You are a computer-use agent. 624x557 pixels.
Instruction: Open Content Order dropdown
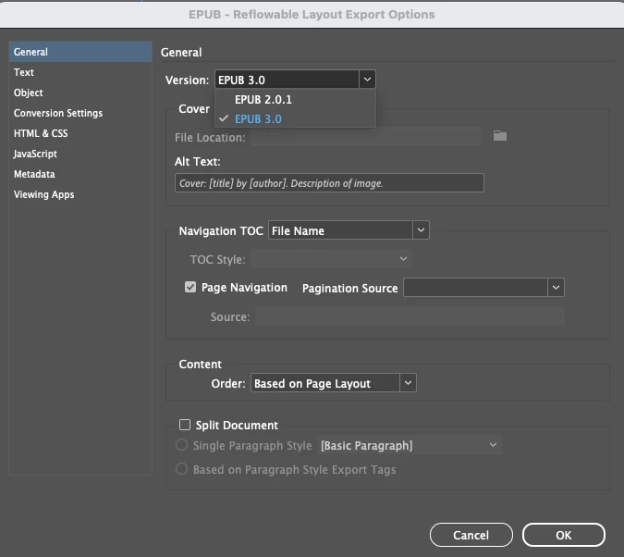(334, 383)
